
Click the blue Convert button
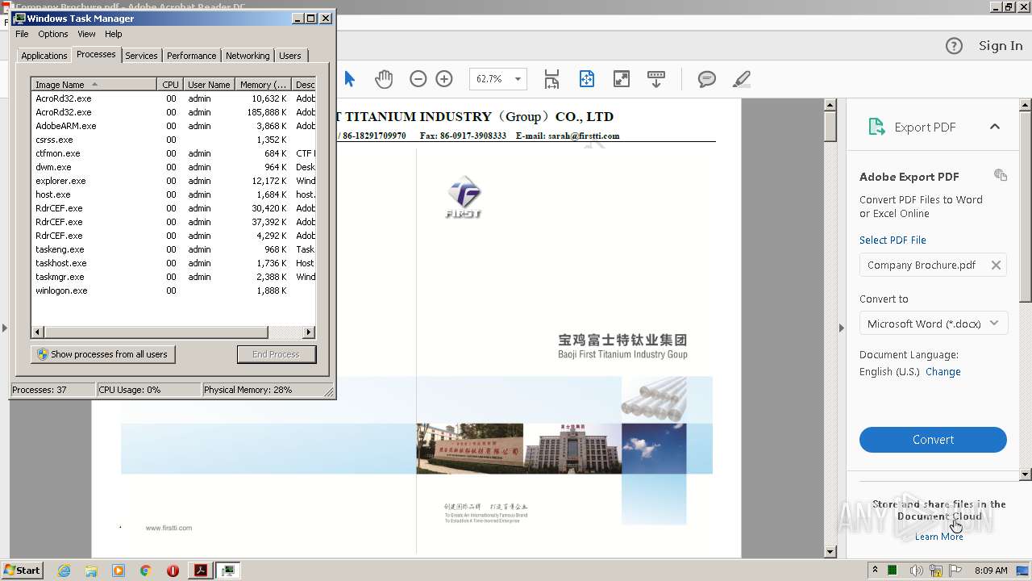933,440
